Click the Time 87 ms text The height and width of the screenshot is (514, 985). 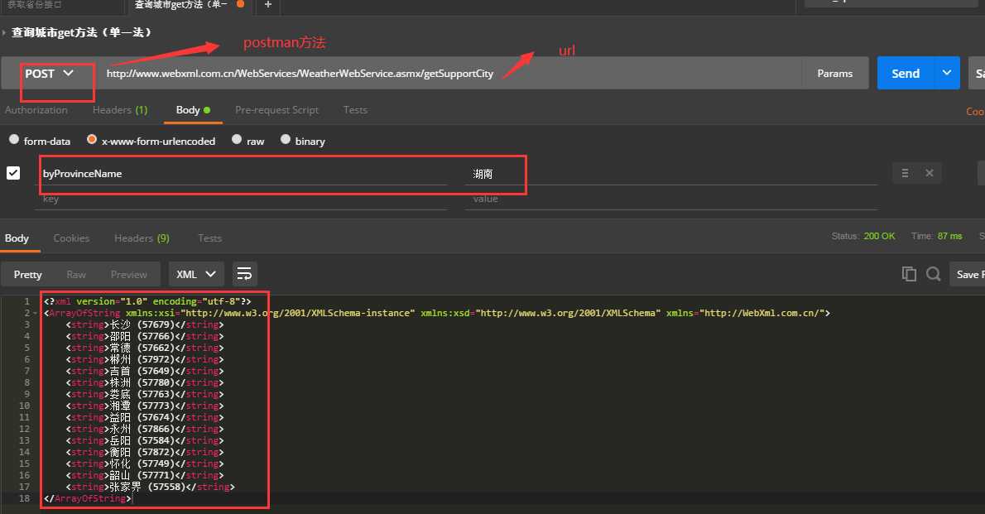(937, 236)
